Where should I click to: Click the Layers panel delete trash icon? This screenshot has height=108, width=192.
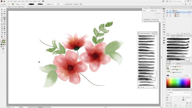[189, 33]
